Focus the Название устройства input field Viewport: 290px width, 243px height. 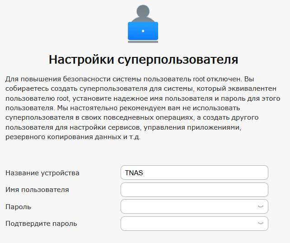point(194,173)
